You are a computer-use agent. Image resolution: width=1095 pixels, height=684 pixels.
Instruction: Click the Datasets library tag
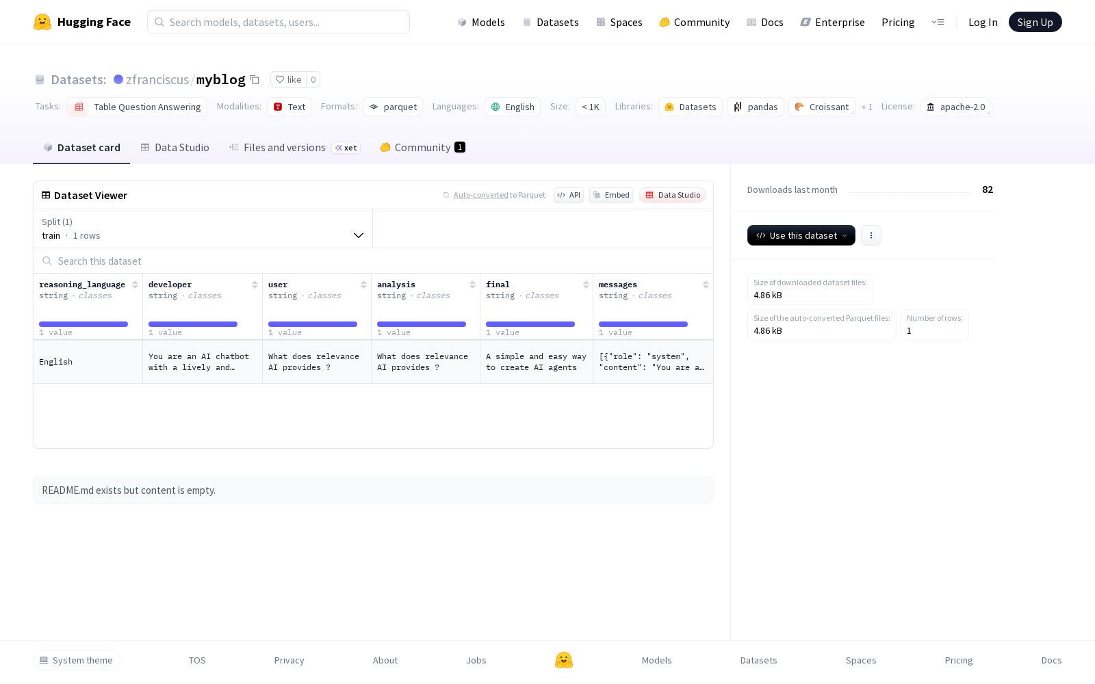pos(691,107)
